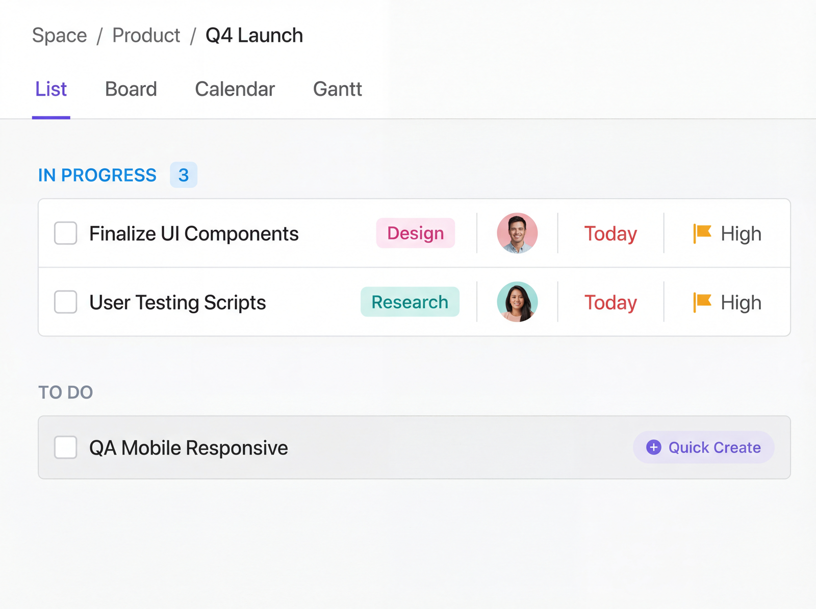The width and height of the screenshot is (816, 609).
Task: Go to Product in the breadcrumb
Action: tap(146, 36)
